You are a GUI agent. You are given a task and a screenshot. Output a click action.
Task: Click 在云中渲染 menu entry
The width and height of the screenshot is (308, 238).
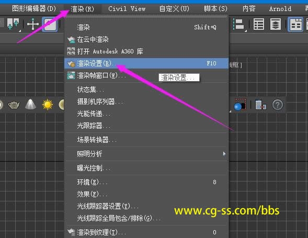146,40
